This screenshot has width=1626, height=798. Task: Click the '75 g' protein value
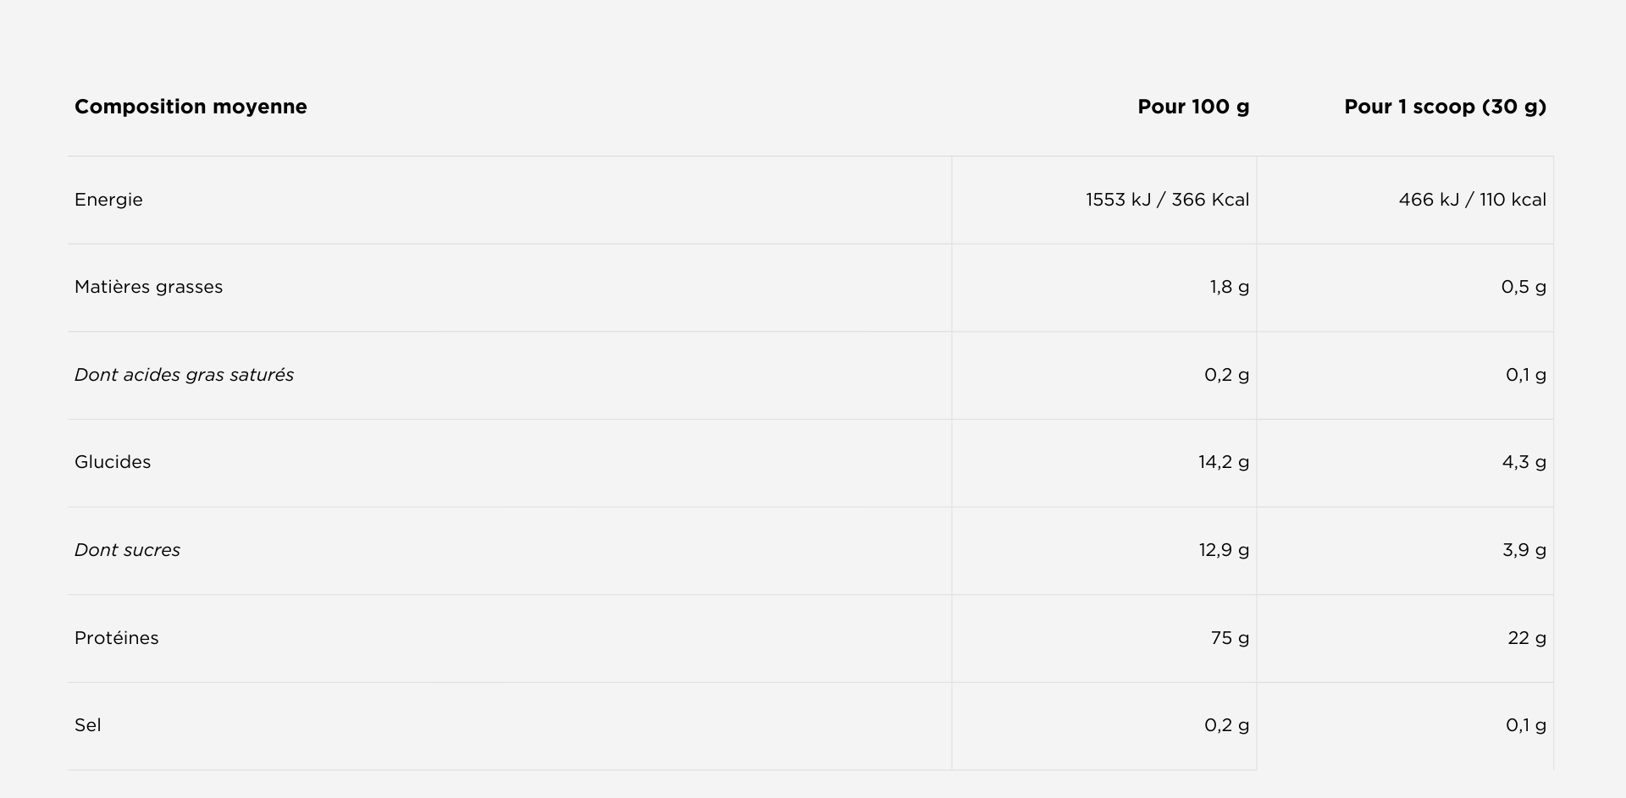[x=1230, y=638]
